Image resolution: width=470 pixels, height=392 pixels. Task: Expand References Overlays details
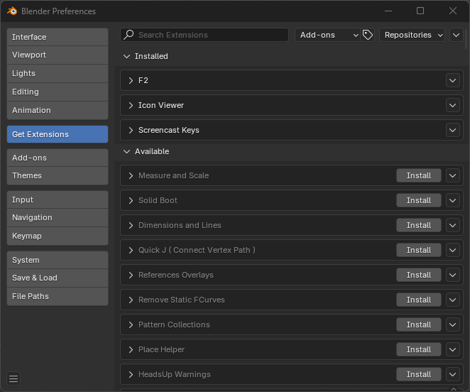(x=131, y=275)
